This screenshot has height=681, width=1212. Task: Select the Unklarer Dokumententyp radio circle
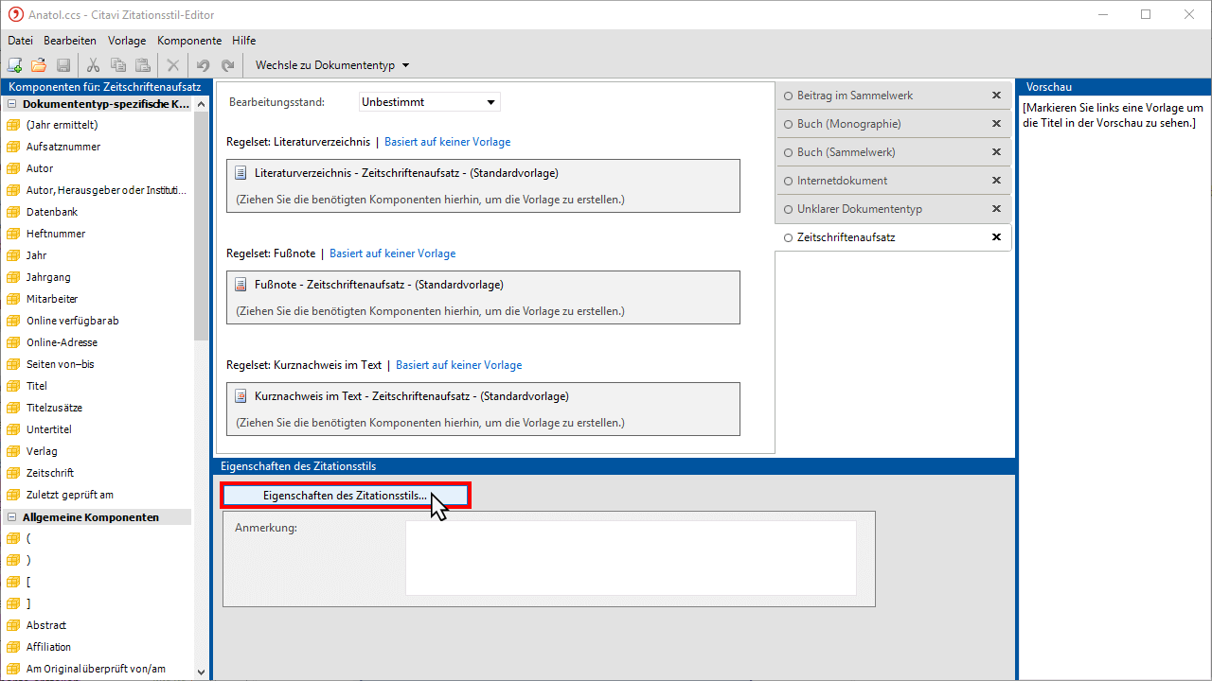788,209
